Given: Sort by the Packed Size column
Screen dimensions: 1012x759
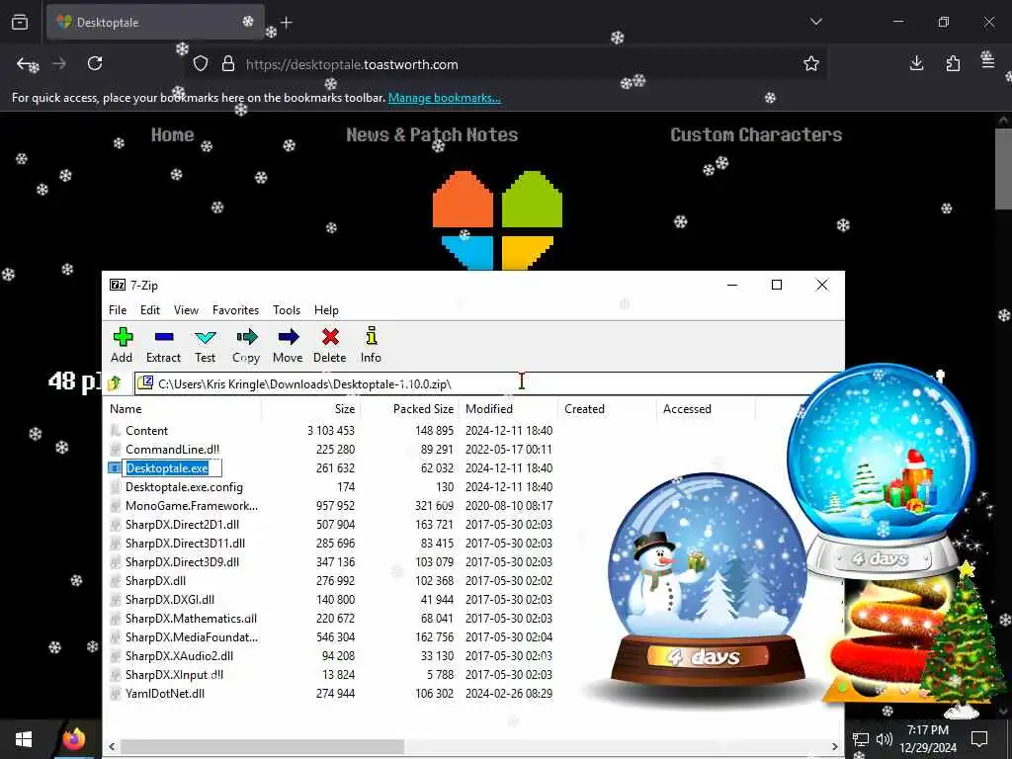Looking at the screenshot, I should [x=410, y=408].
